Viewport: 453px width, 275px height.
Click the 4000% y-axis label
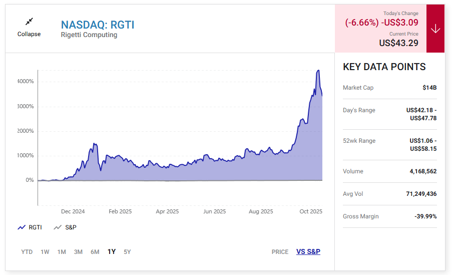click(x=26, y=82)
